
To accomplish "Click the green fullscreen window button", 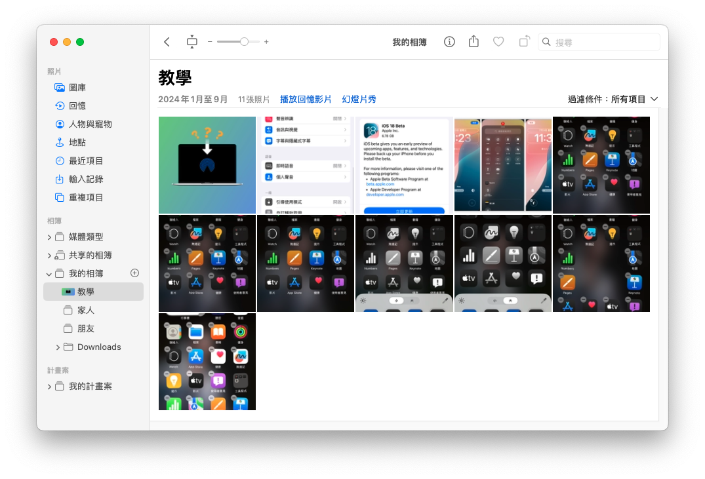I will point(80,42).
